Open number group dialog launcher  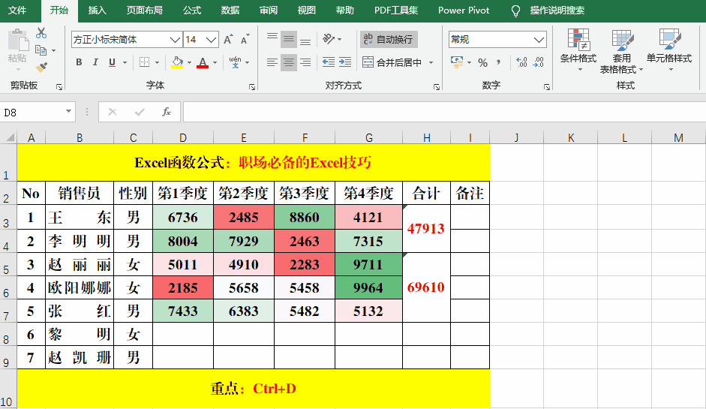(547, 86)
